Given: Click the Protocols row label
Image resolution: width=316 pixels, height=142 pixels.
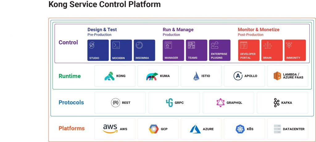Looking at the screenshot, I should 71,103.
